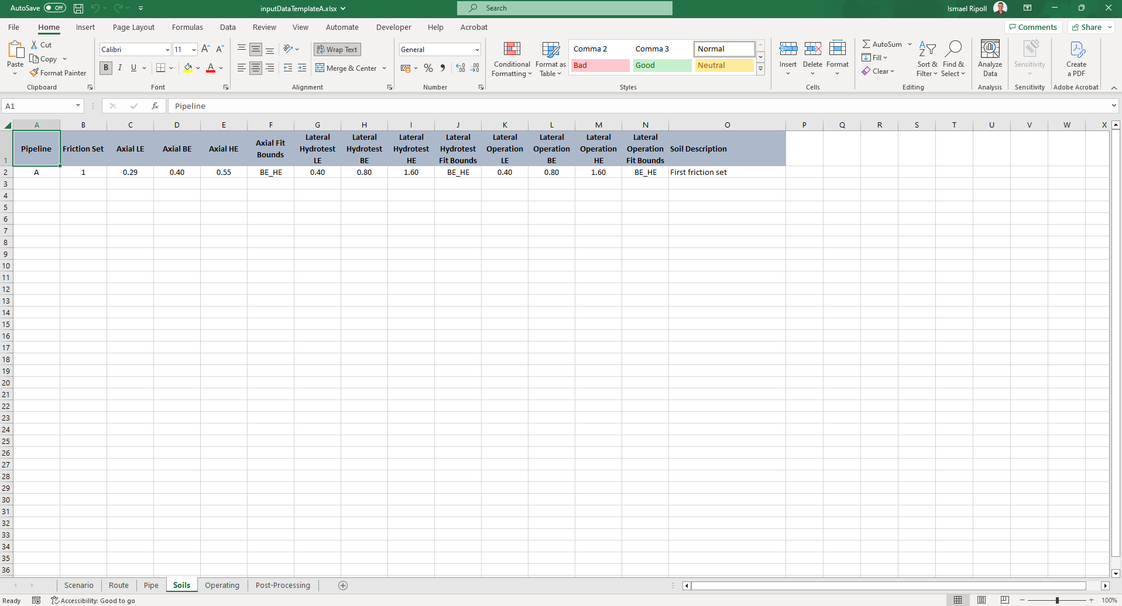
Task: Toggle AutoSave switch
Action: pyautogui.click(x=55, y=8)
